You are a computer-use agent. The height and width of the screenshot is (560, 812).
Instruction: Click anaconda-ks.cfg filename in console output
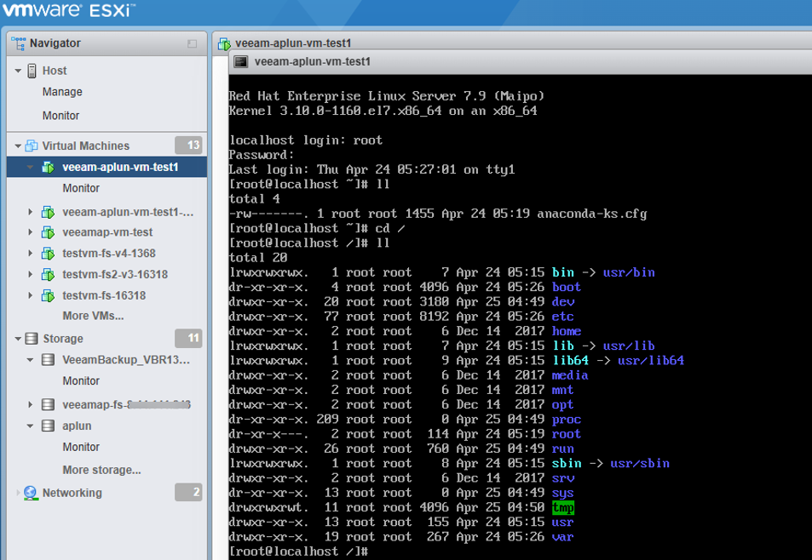pyautogui.click(x=592, y=214)
